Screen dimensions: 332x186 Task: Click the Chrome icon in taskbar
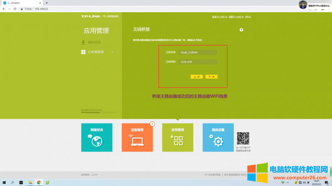pyautogui.click(x=39, y=182)
